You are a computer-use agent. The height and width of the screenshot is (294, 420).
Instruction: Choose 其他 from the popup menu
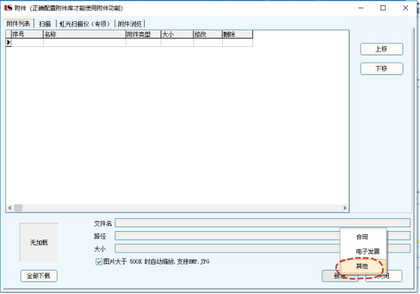tap(363, 266)
